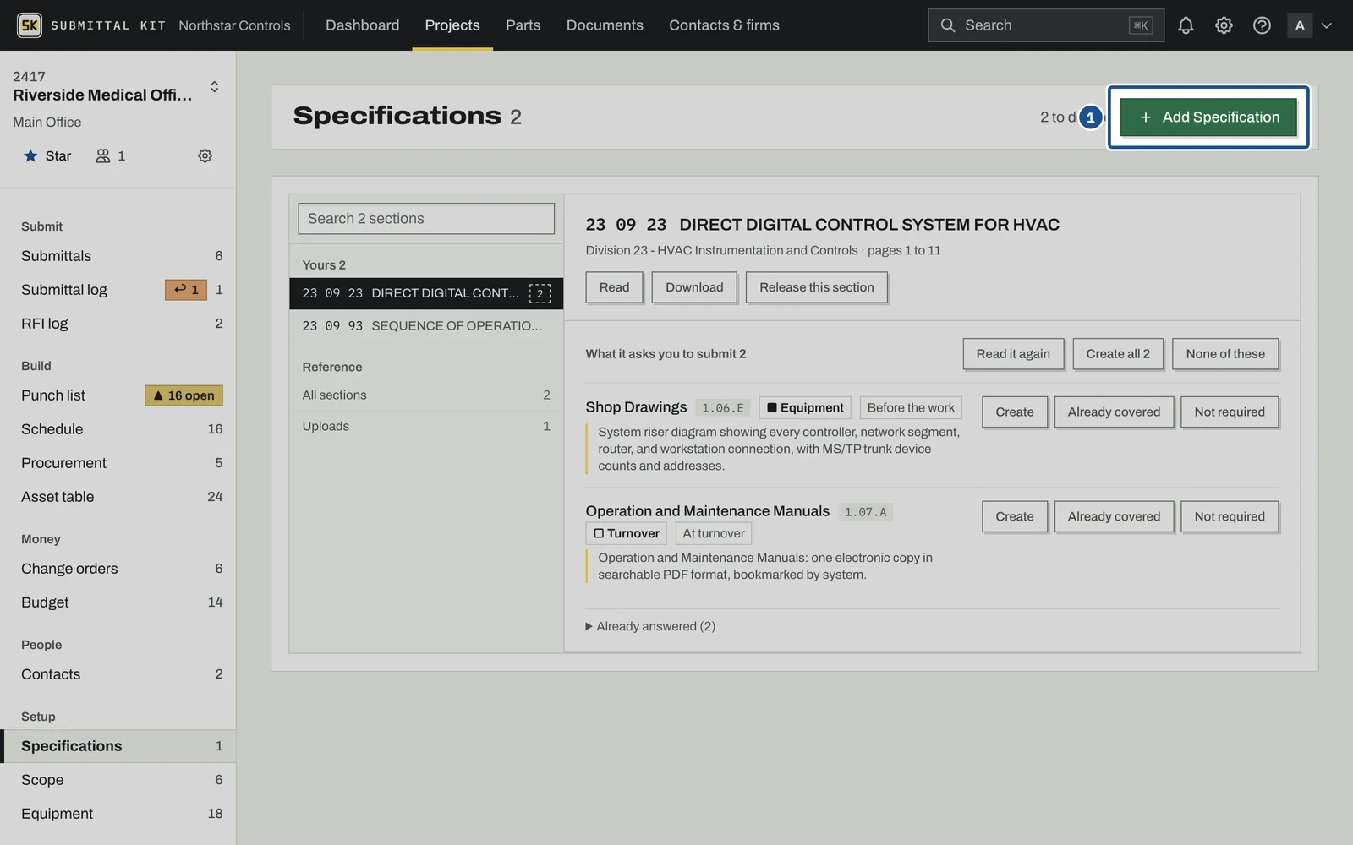Open the Parts tab

(523, 25)
